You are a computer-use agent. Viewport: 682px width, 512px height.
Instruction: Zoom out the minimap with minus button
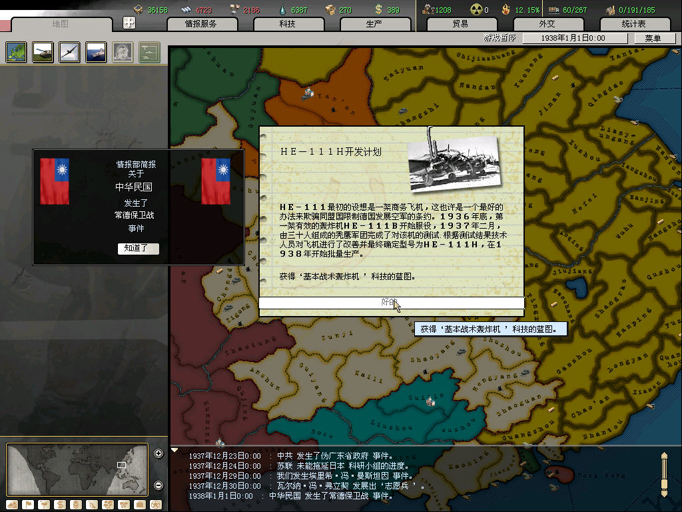(159, 485)
